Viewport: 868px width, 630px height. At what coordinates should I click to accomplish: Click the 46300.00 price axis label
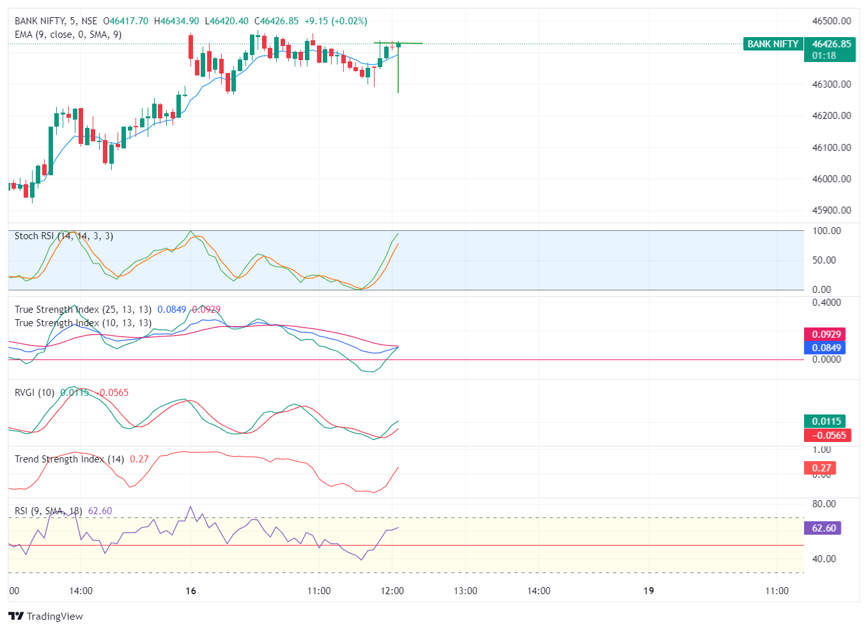(832, 84)
